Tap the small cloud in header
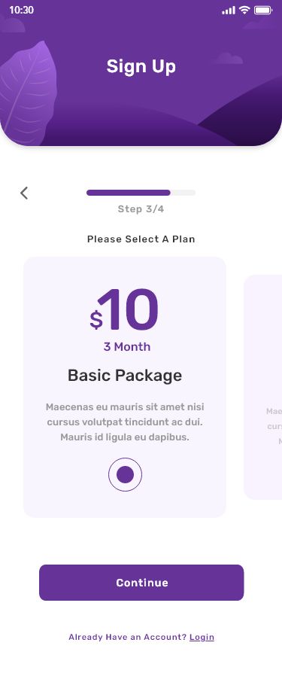Viewport: 282px width, 682px height. (229, 58)
